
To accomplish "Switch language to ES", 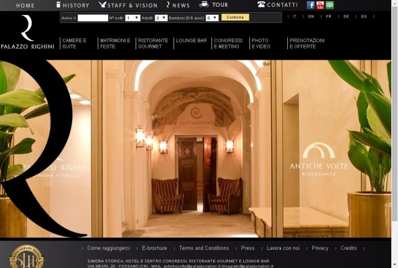I will coord(364,17).
